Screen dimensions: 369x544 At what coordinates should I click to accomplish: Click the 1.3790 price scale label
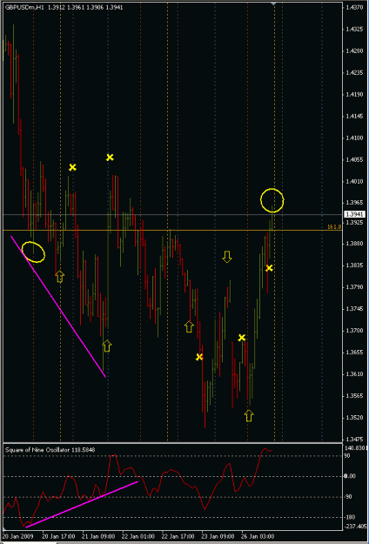[353, 287]
